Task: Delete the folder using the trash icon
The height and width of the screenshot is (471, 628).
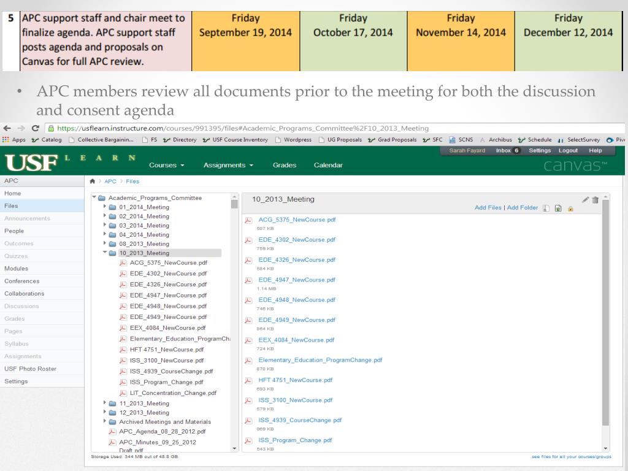Action: pos(595,200)
